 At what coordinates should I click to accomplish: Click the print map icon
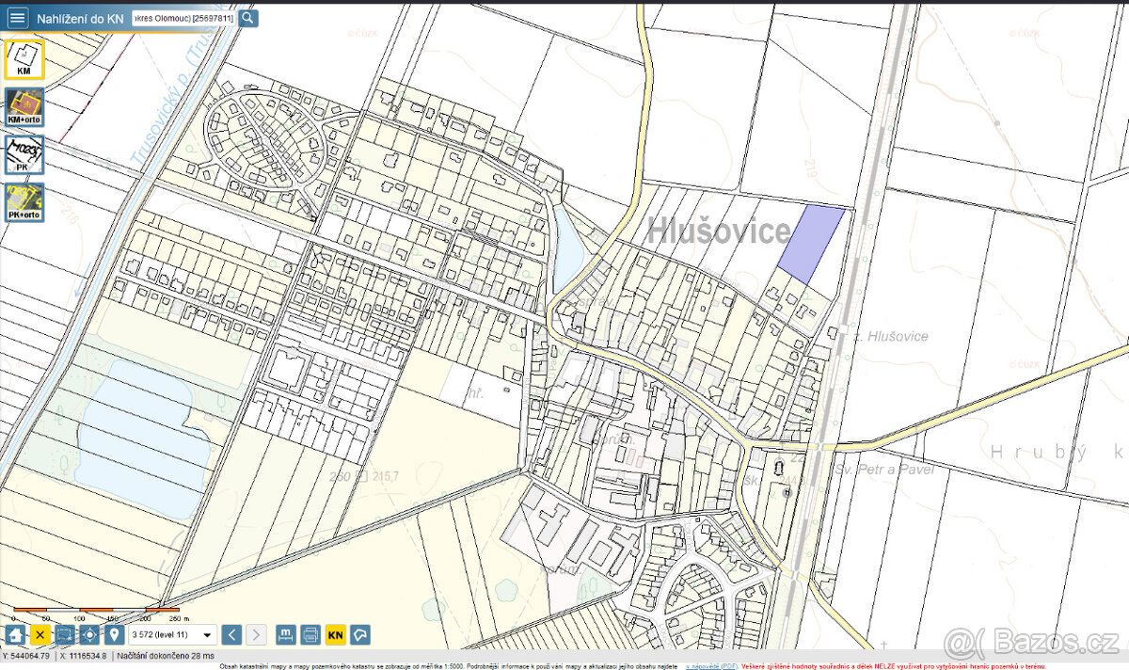(x=310, y=634)
